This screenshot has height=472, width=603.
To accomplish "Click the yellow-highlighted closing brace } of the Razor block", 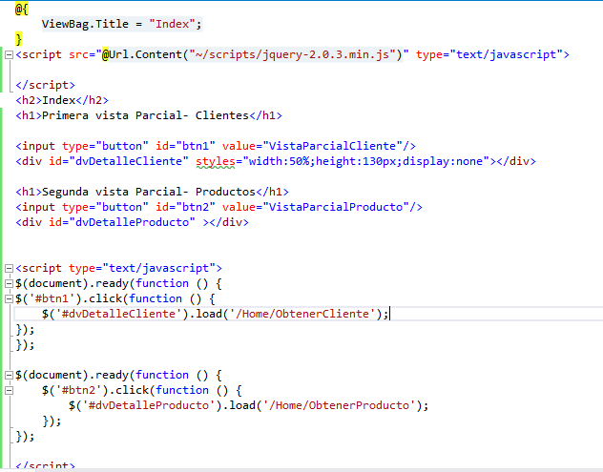I will tap(18, 39).
